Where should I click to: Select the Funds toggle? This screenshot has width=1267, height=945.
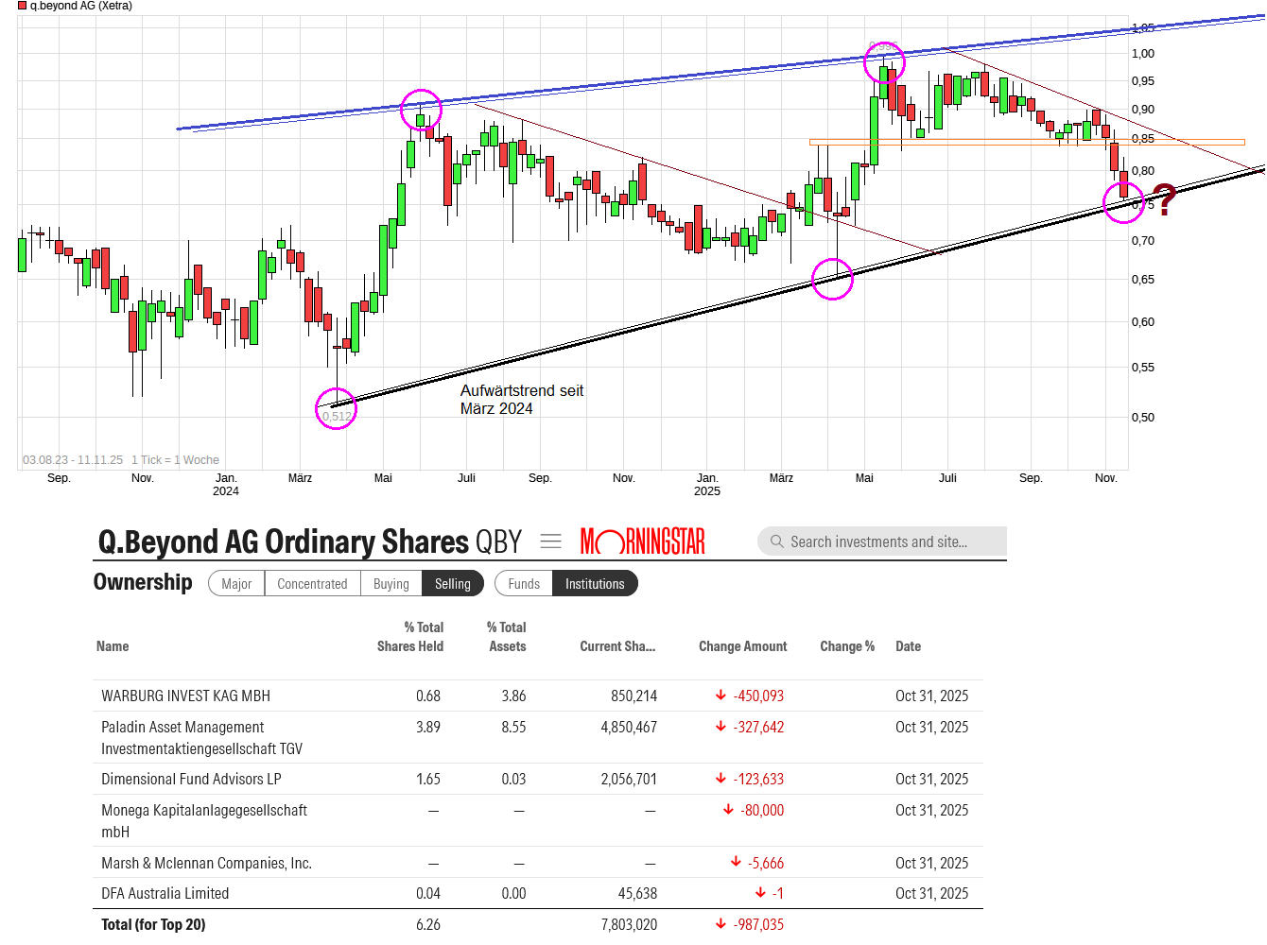pyautogui.click(x=524, y=584)
